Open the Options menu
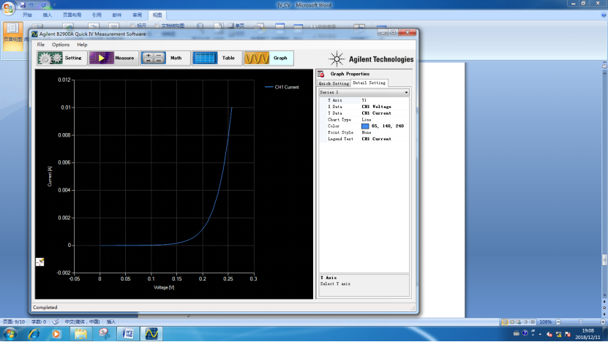The height and width of the screenshot is (342, 608). [x=61, y=45]
